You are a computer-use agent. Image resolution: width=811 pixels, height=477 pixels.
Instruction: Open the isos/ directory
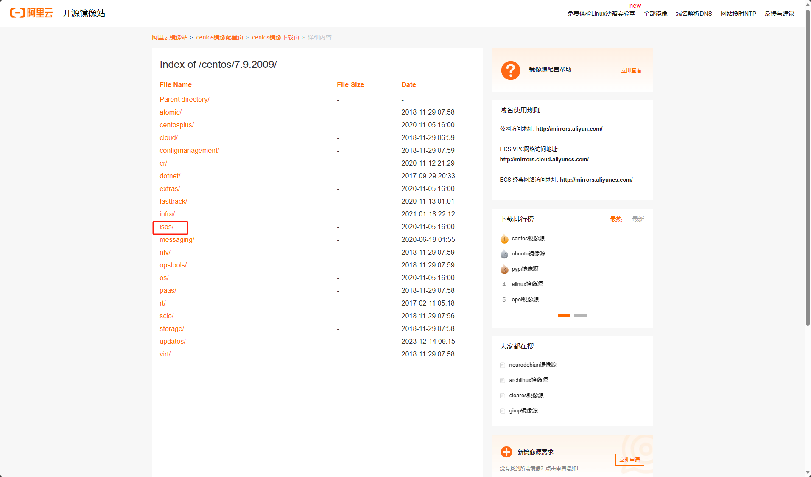tap(167, 227)
